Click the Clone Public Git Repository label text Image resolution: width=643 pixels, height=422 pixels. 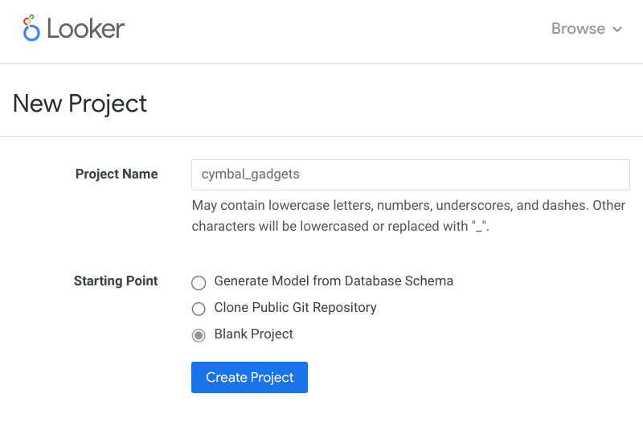[x=295, y=308]
